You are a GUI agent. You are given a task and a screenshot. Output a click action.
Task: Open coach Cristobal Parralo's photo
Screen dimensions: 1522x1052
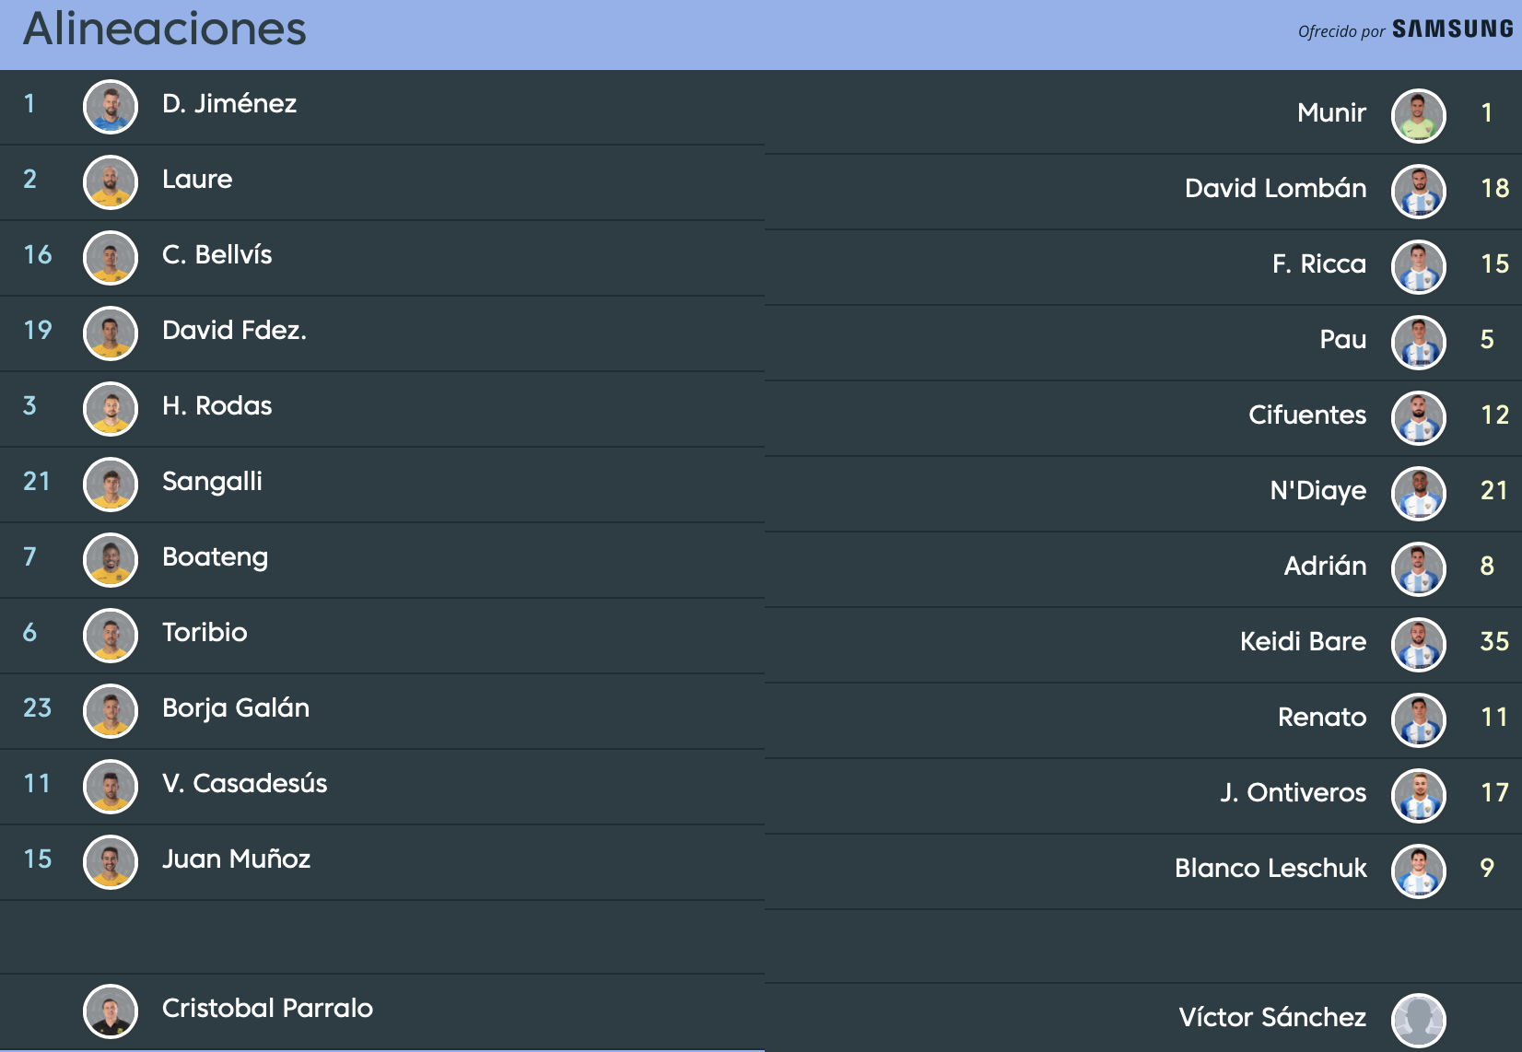coord(111,1011)
